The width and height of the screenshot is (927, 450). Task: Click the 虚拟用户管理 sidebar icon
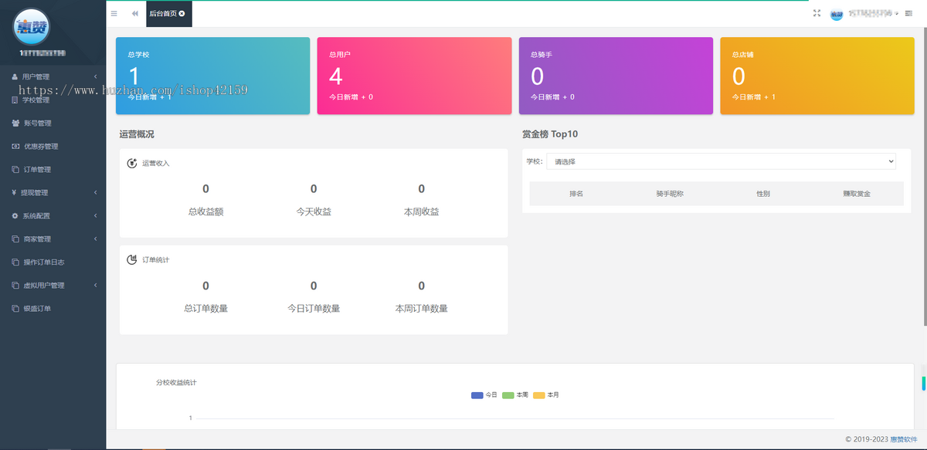click(15, 285)
